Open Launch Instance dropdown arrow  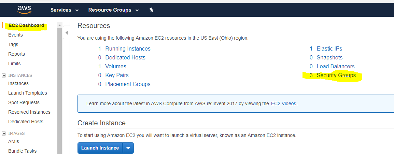(128, 148)
